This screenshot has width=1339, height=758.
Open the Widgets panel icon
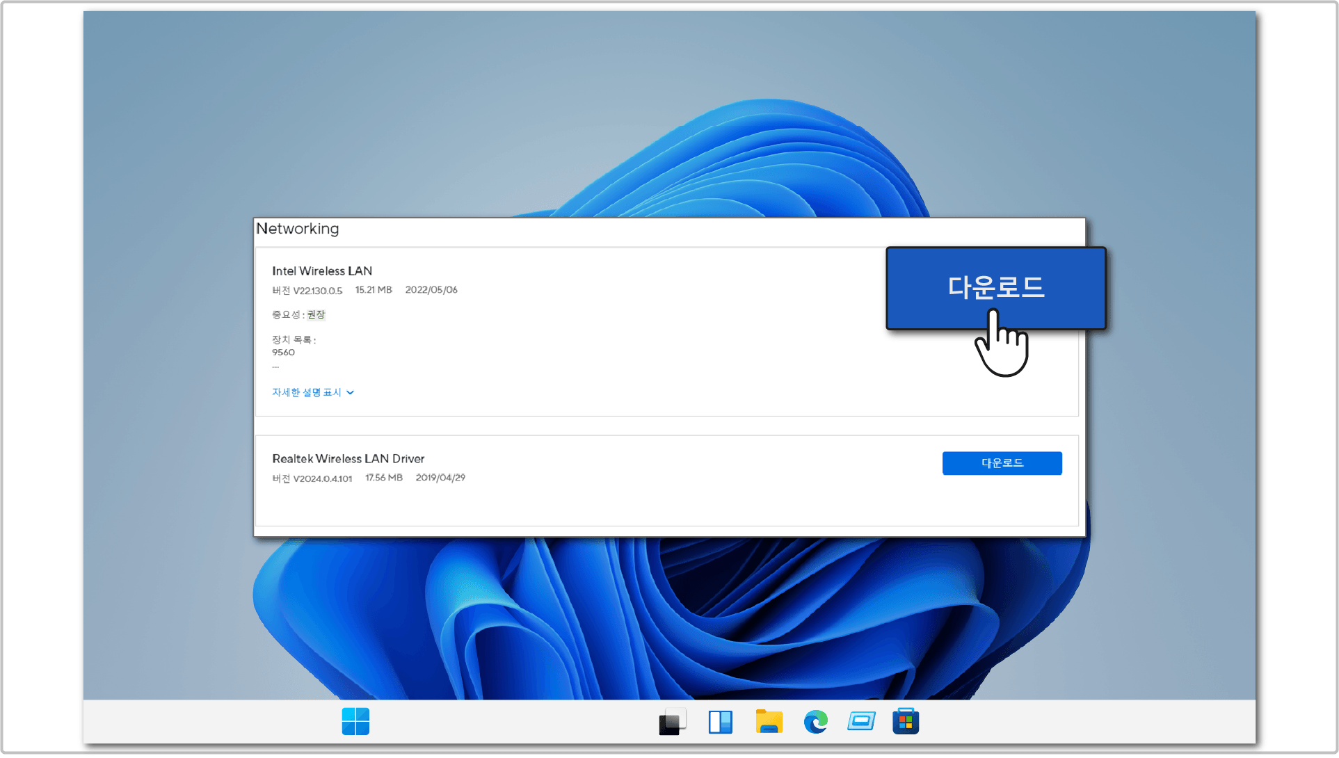(720, 722)
